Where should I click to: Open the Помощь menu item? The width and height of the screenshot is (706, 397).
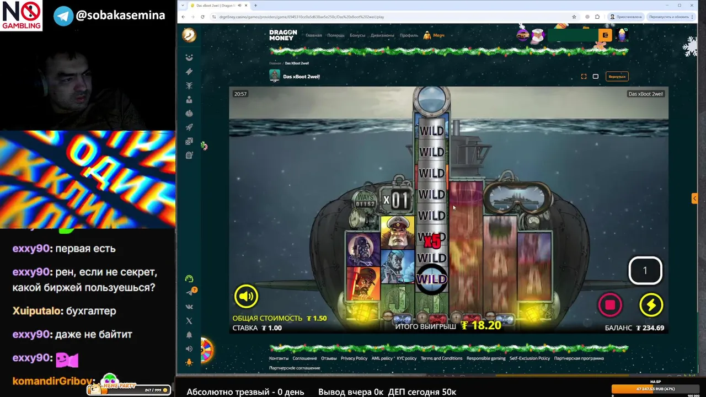pos(336,35)
